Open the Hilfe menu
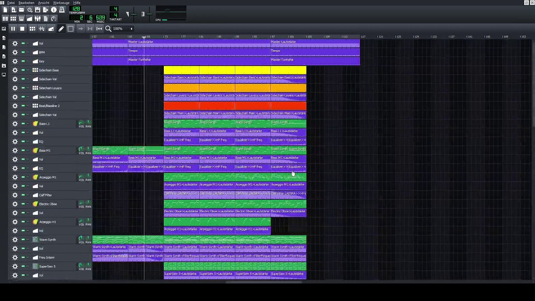 pyautogui.click(x=77, y=3)
